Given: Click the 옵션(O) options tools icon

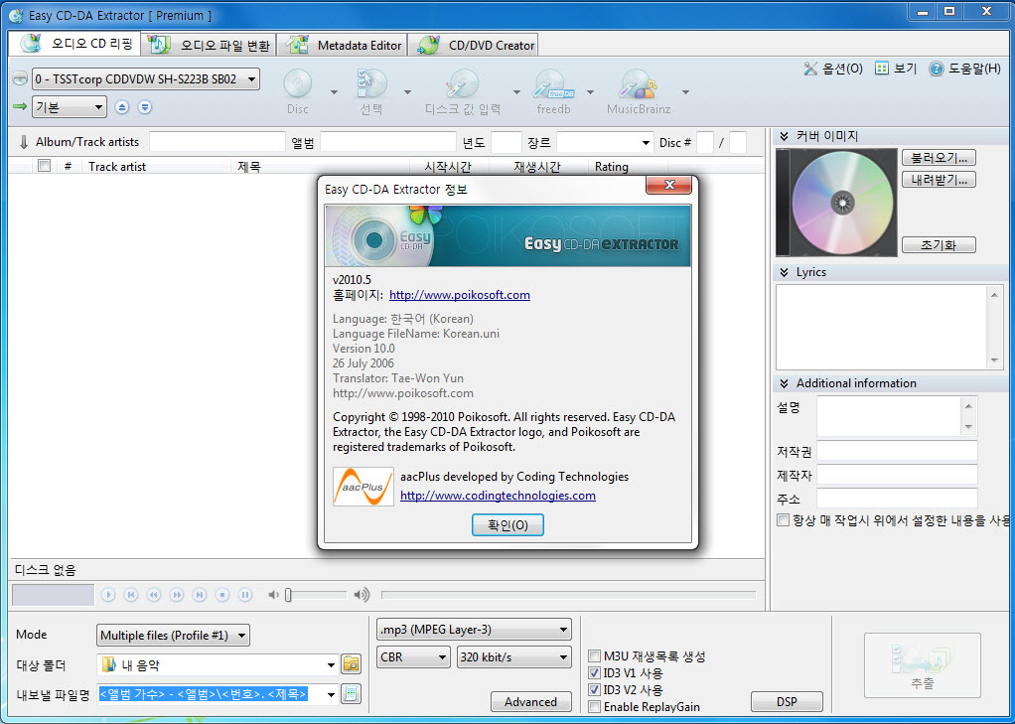Looking at the screenshot, I should click(809, 68).
